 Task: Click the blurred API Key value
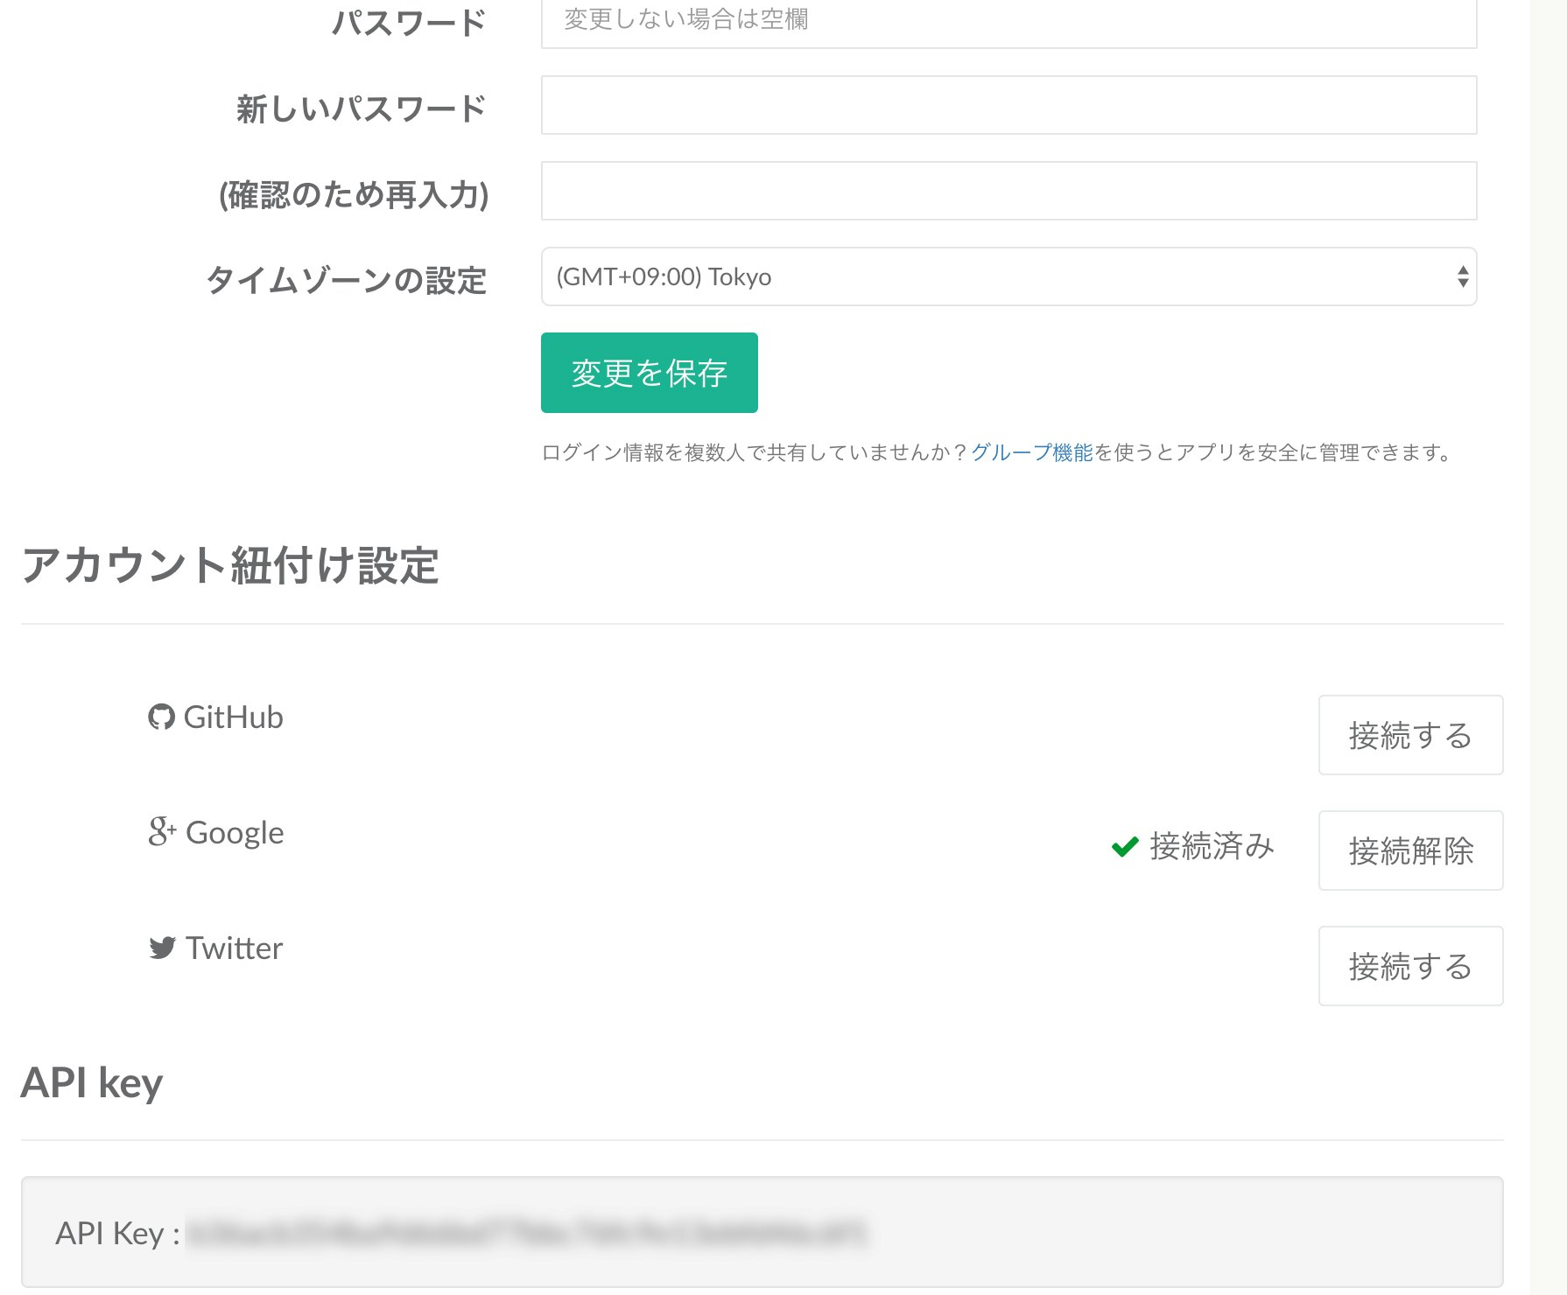click(527, 1233)
